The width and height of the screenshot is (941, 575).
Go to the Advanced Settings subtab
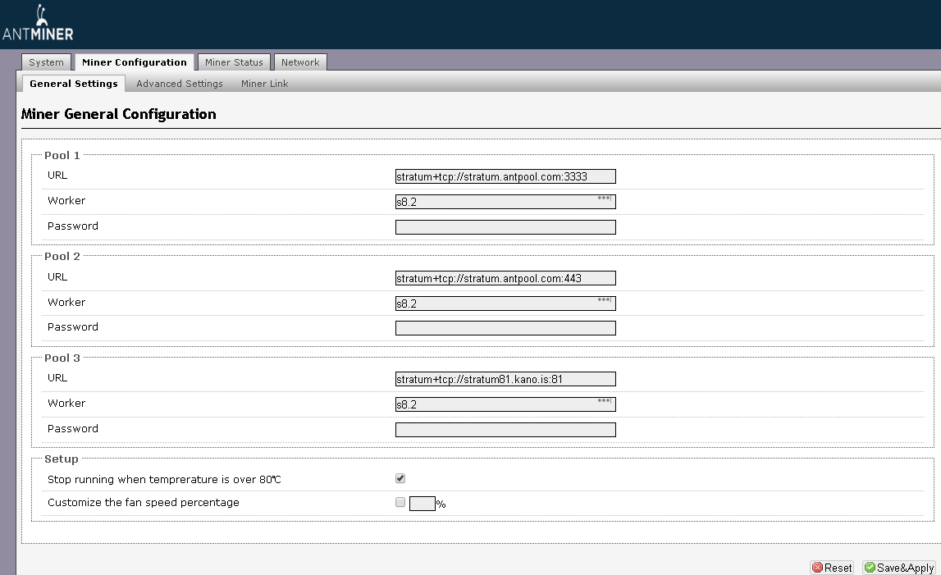(x=180, y=84)
